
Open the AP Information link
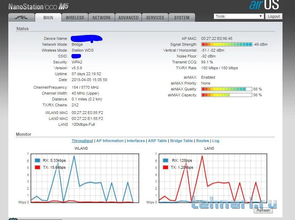(x=110, y=141)
